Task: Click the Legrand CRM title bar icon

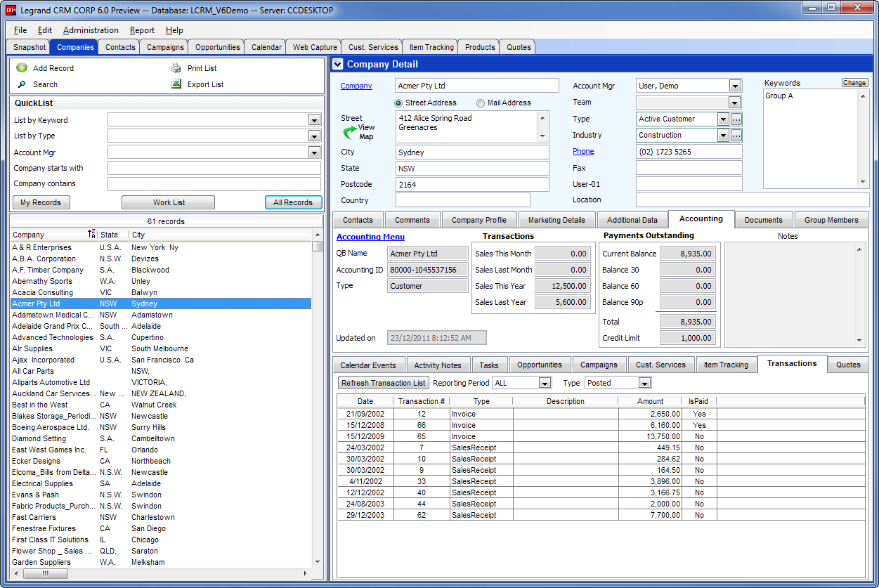Action: [11, 11]
